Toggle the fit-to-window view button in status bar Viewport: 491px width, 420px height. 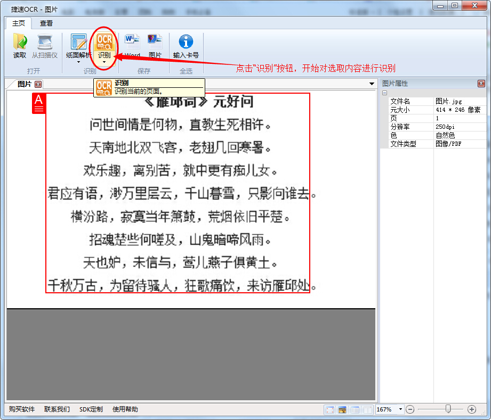tap(330, 409)
